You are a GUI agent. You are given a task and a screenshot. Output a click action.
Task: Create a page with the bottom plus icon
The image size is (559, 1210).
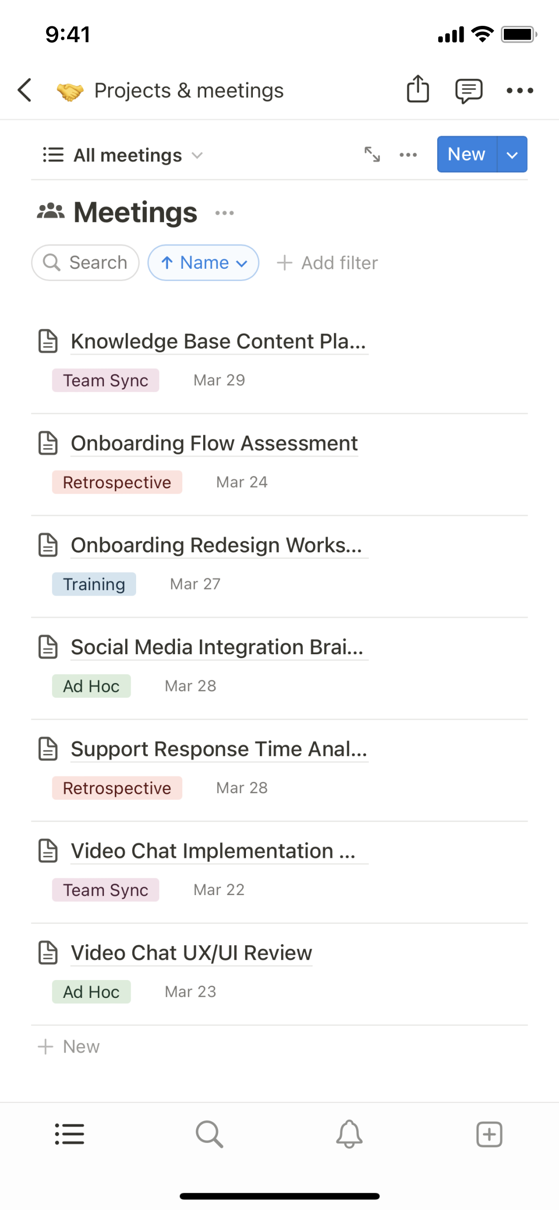click(x=489, y=1134)
